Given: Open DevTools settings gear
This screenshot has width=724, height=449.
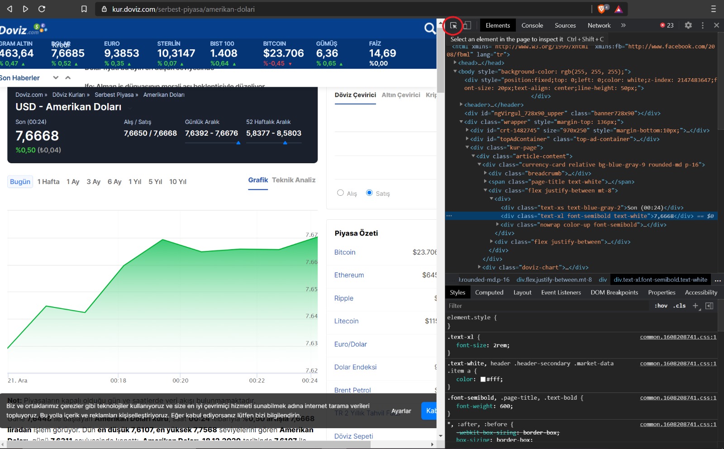Looking at the screenshot, I should pos(688,25).
